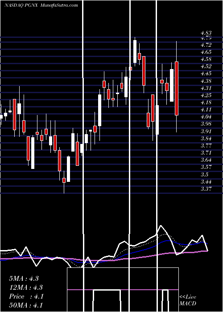Viewport: 223px width, 312px height.
Task: Click the 4.52 price axis label
Action: [206, 66]
